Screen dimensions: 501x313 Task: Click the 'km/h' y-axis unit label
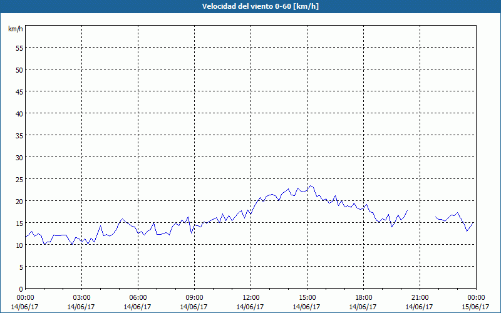pyautogui.click(x=16, y=29)
